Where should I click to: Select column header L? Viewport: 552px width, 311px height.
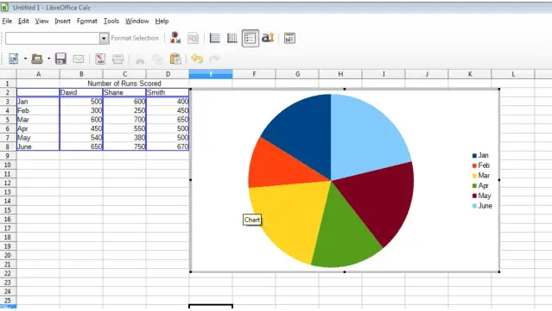pyautogui.click(x=513, y=74)
